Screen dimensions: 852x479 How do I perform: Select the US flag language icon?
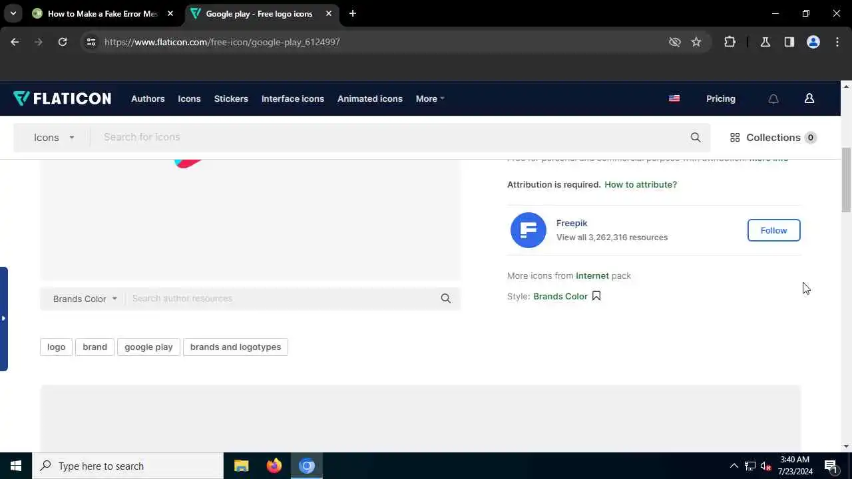(x=674, y=98)
